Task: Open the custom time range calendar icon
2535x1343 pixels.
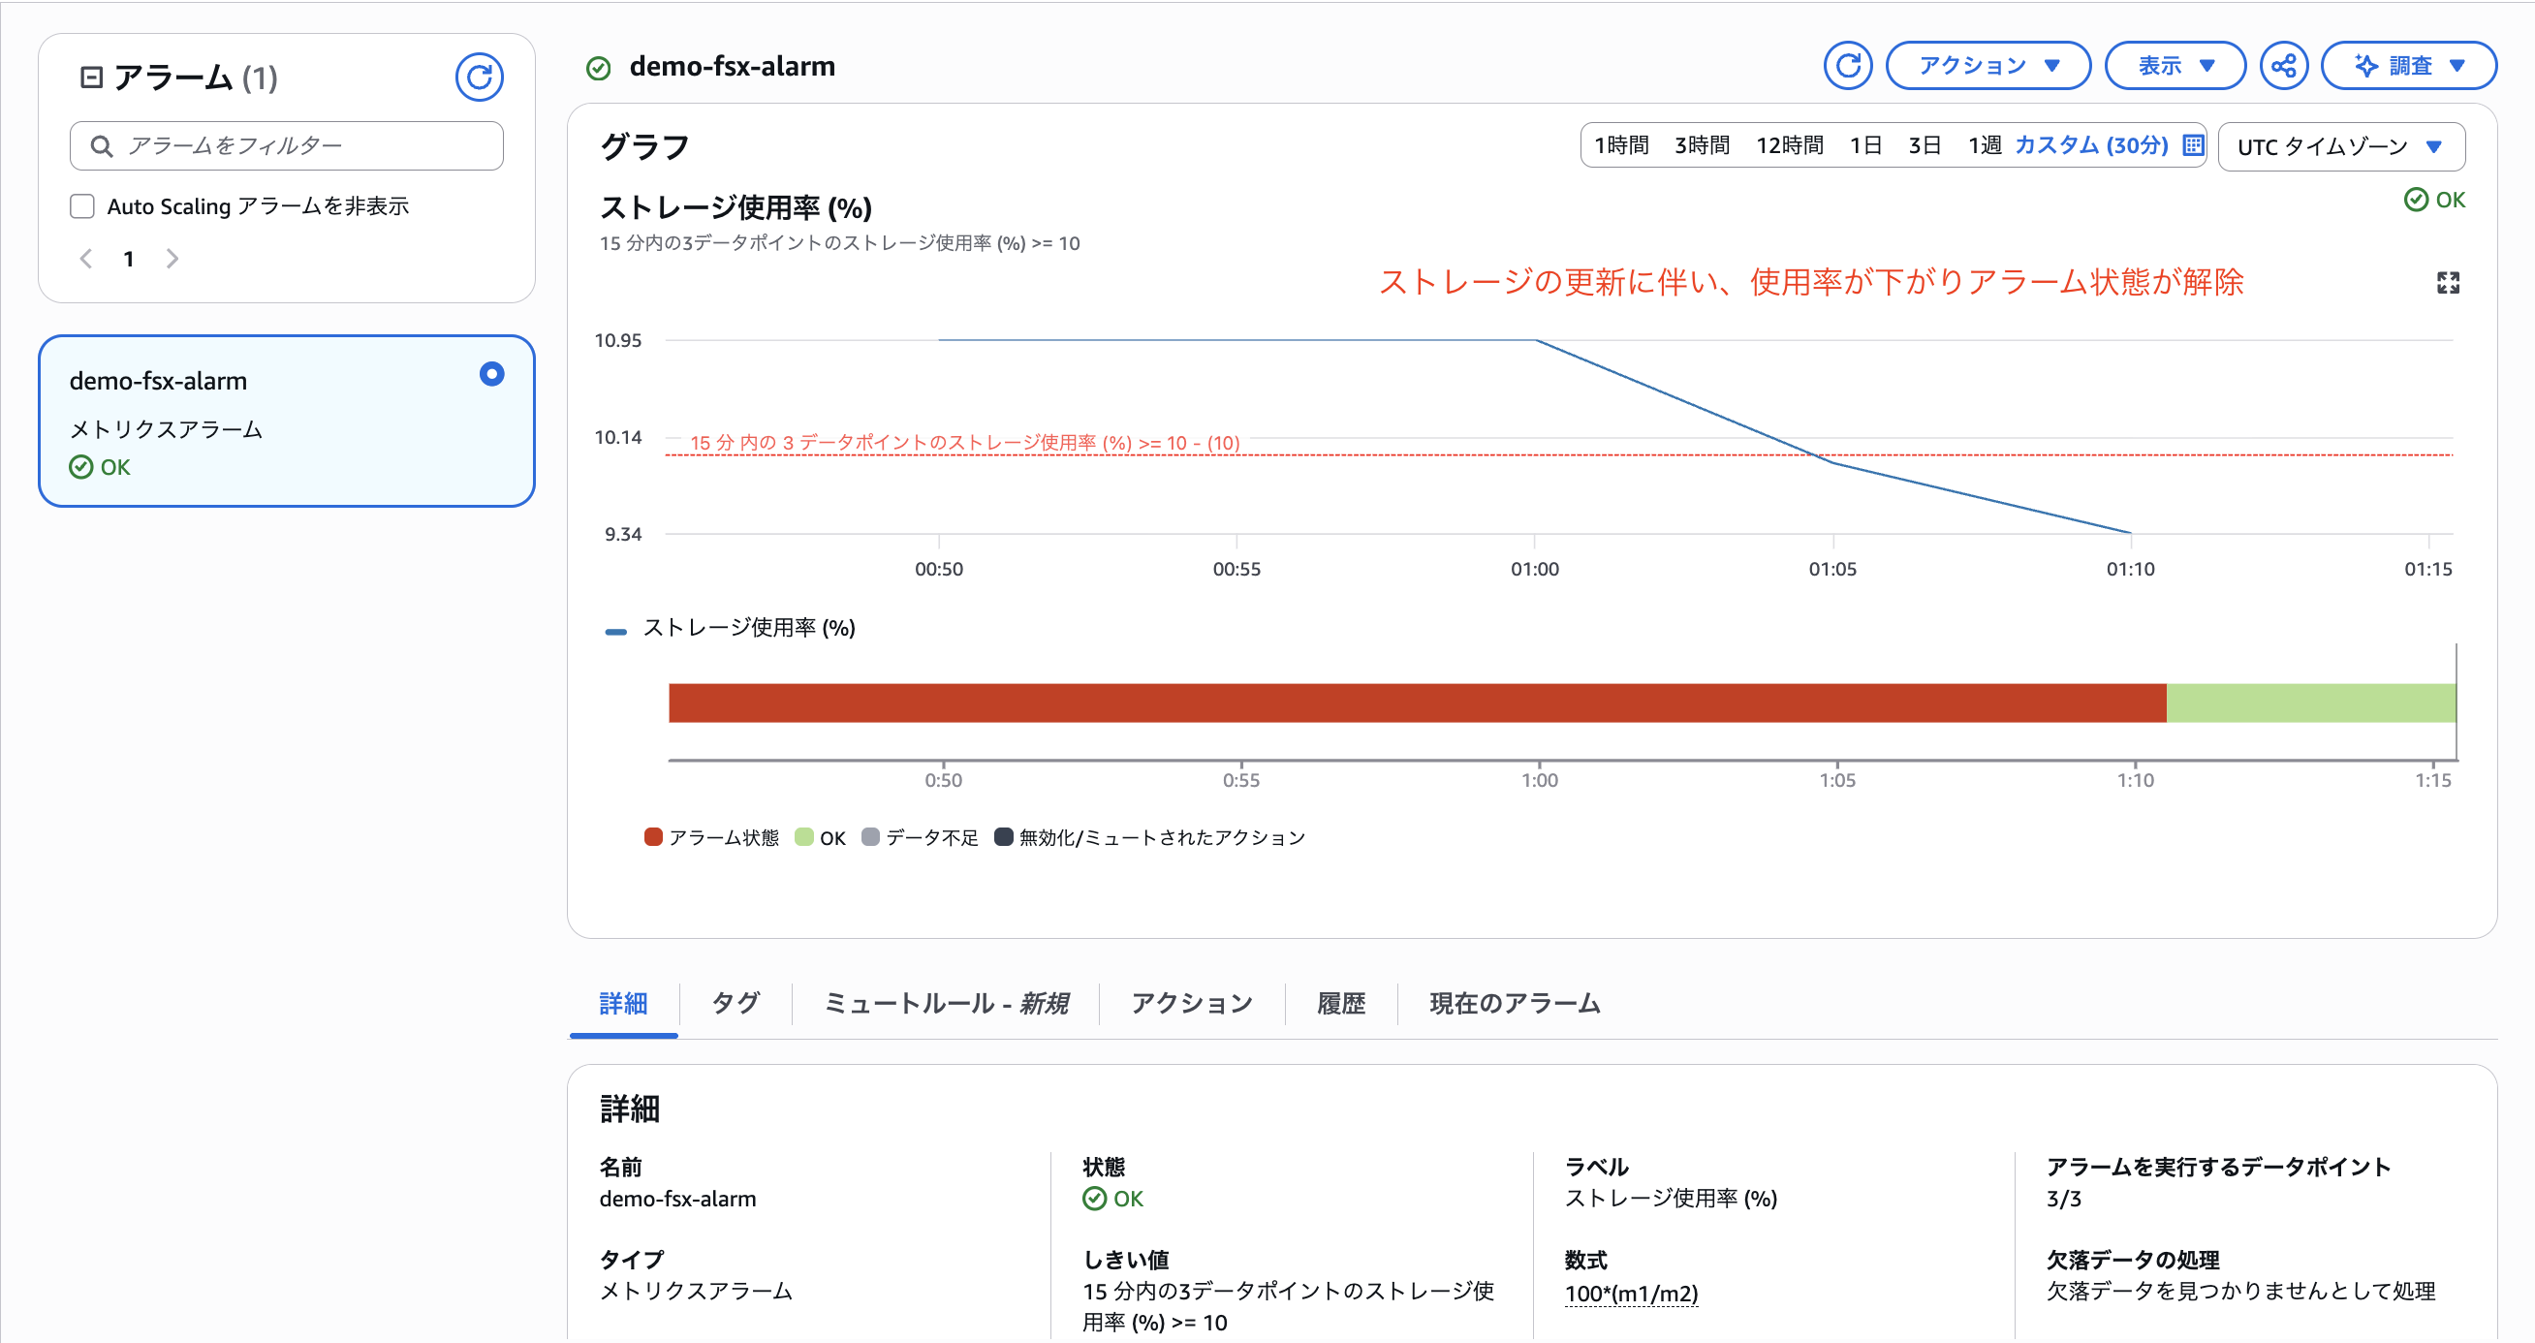Action: 2193,145
